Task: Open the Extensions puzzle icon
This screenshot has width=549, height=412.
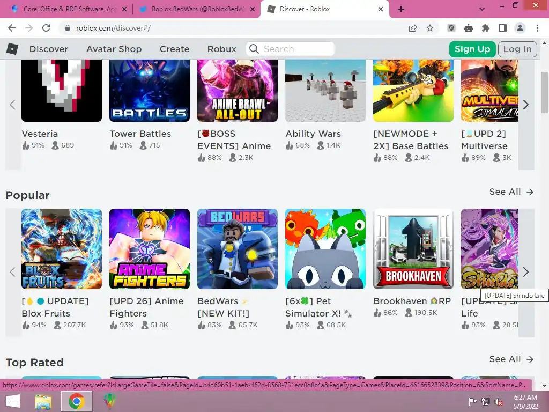Action: (486, 28)
